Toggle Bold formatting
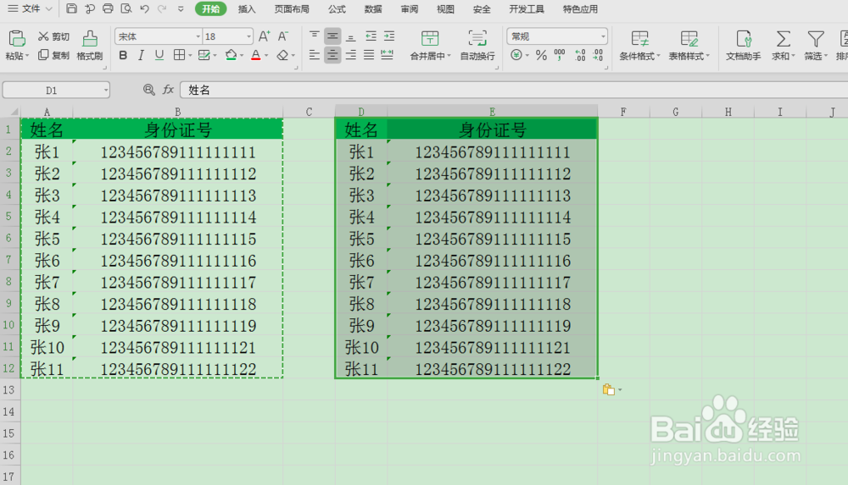This screenshot has width=848, height=485. tap(123, 55)
